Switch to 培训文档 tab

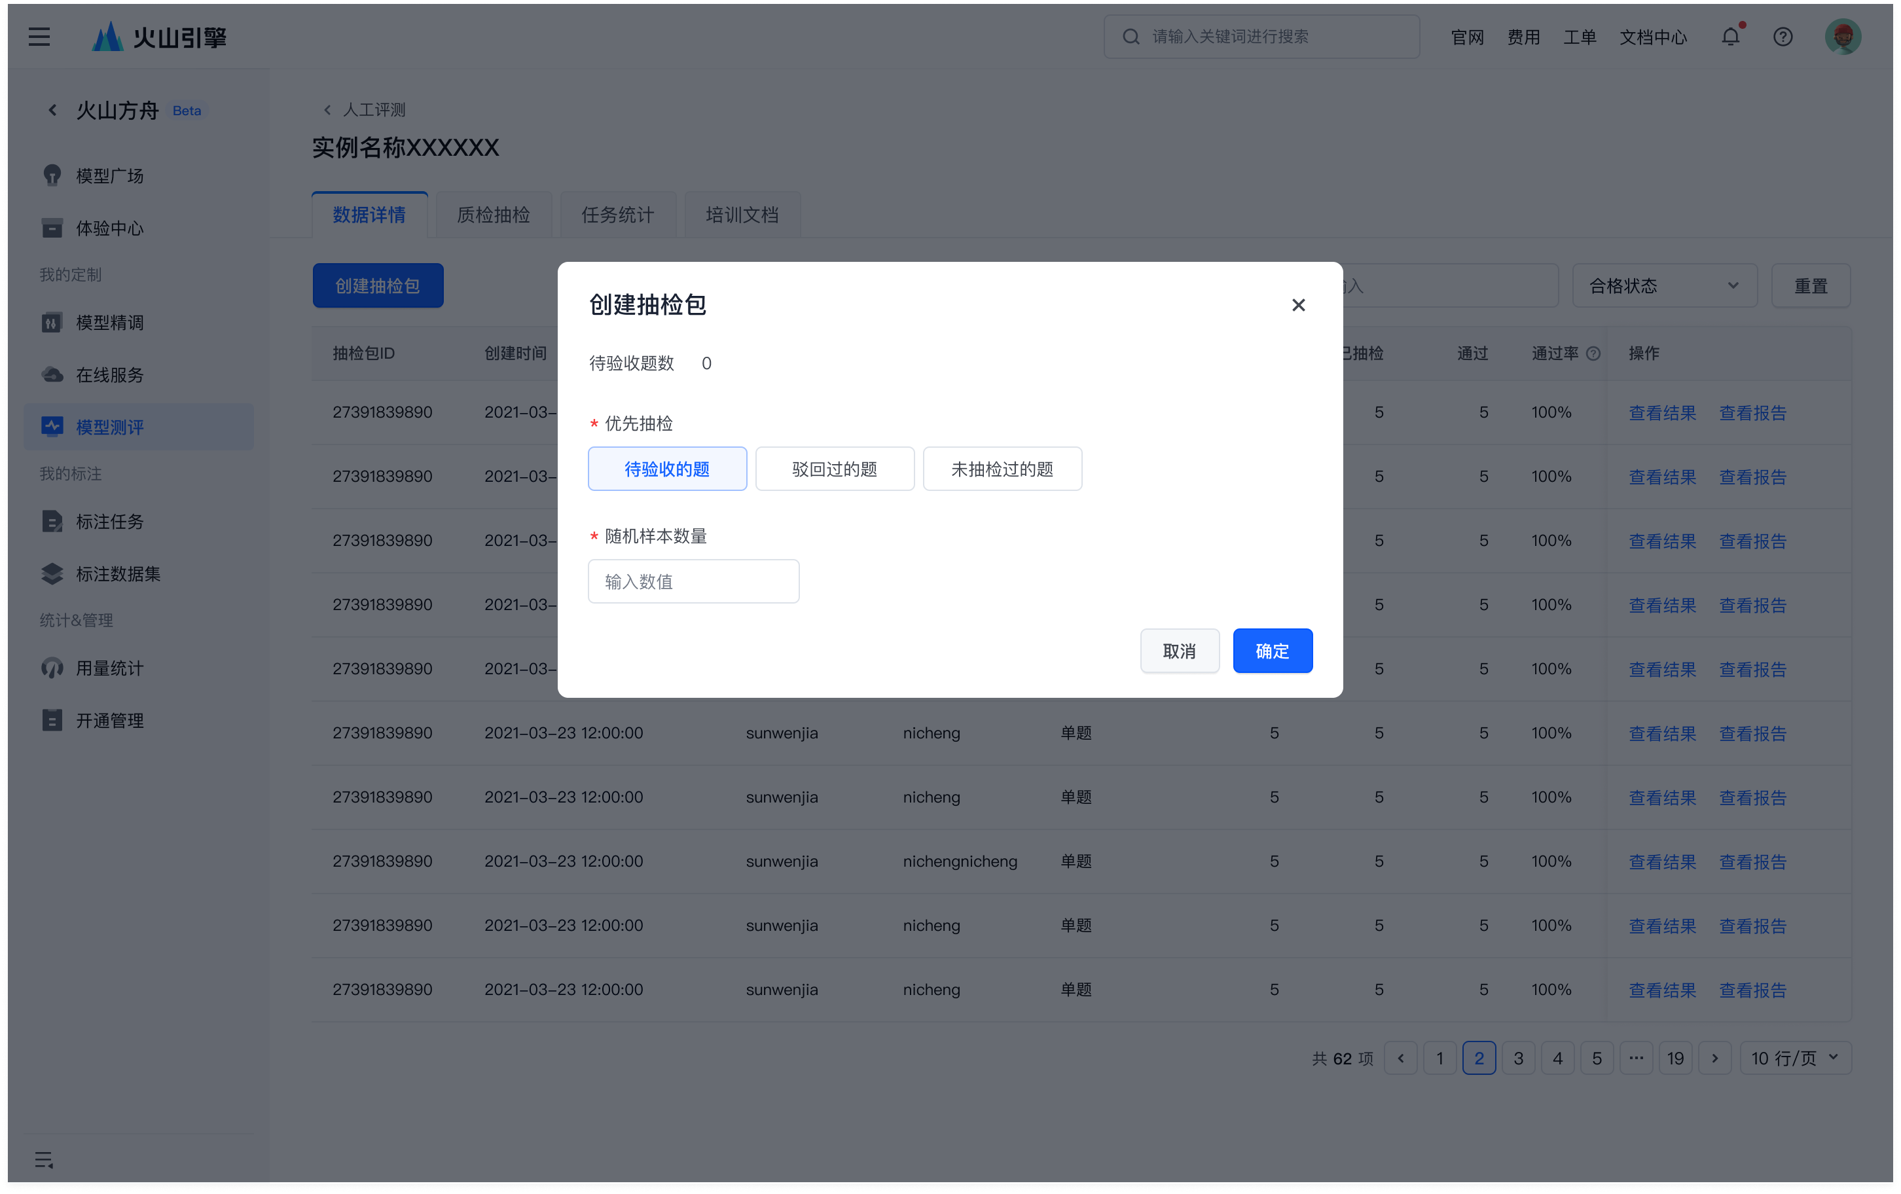(x=742, y=215)
